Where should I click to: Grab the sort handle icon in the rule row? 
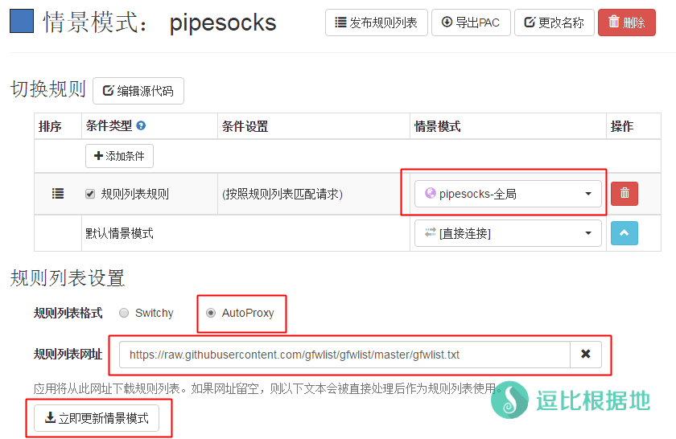[58, 194]
